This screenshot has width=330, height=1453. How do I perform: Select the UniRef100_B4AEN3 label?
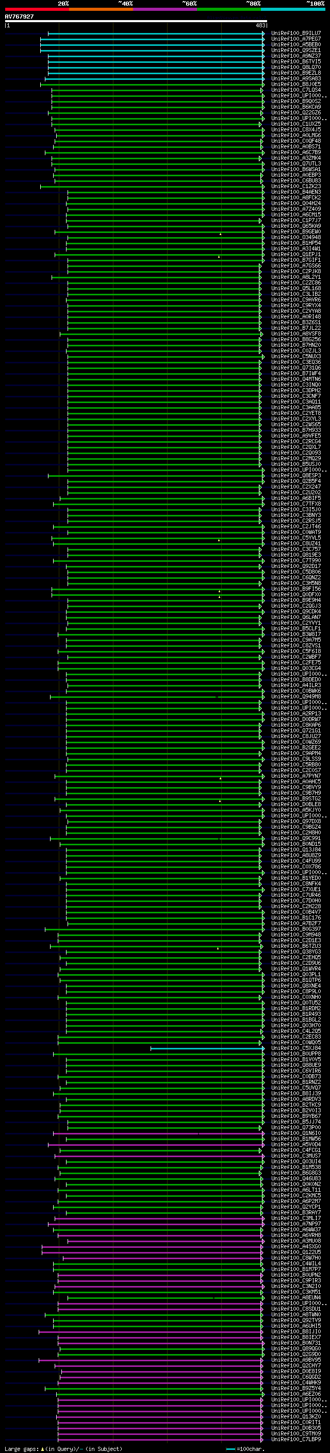295,192
